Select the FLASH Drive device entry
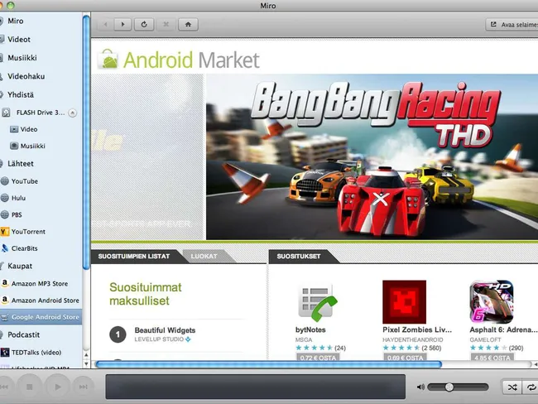This screenshot has height=404, width=538. tap(41, 113)
